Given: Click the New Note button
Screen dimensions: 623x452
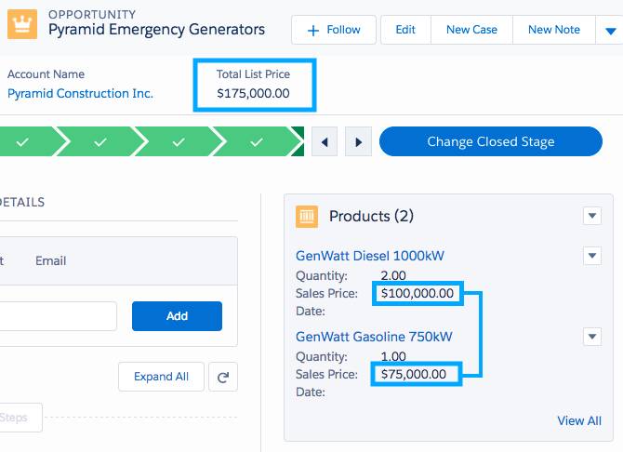Looking at the screenshot, I should (x=554, y=30).
